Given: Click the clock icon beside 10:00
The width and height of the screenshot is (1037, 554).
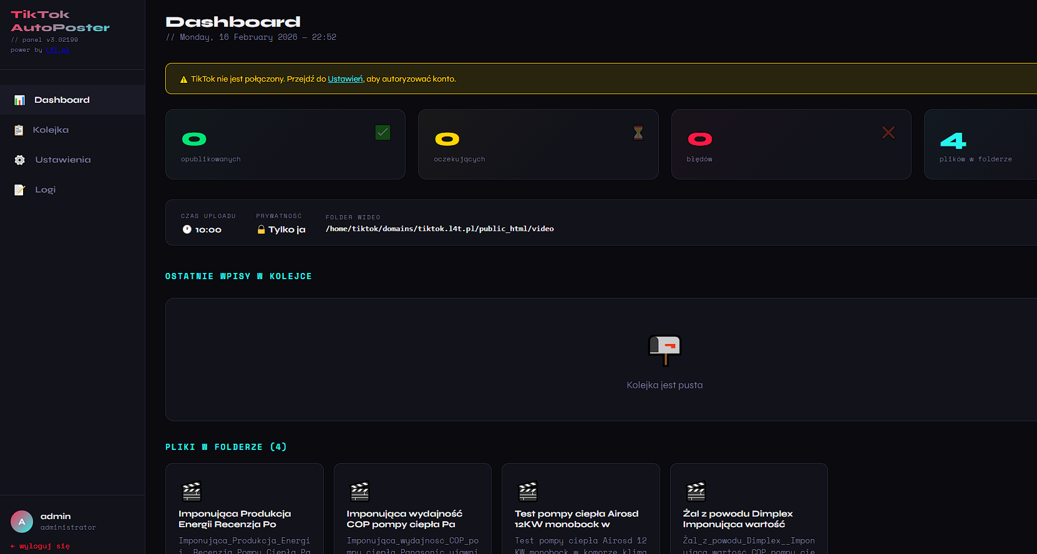Looking at the screenshot, I should pos(187,229).
